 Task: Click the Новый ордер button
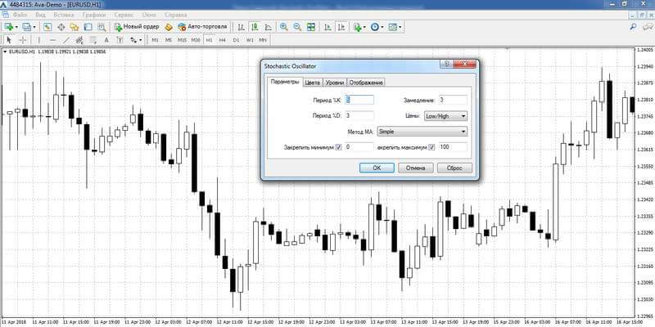(x=137, y=27)
